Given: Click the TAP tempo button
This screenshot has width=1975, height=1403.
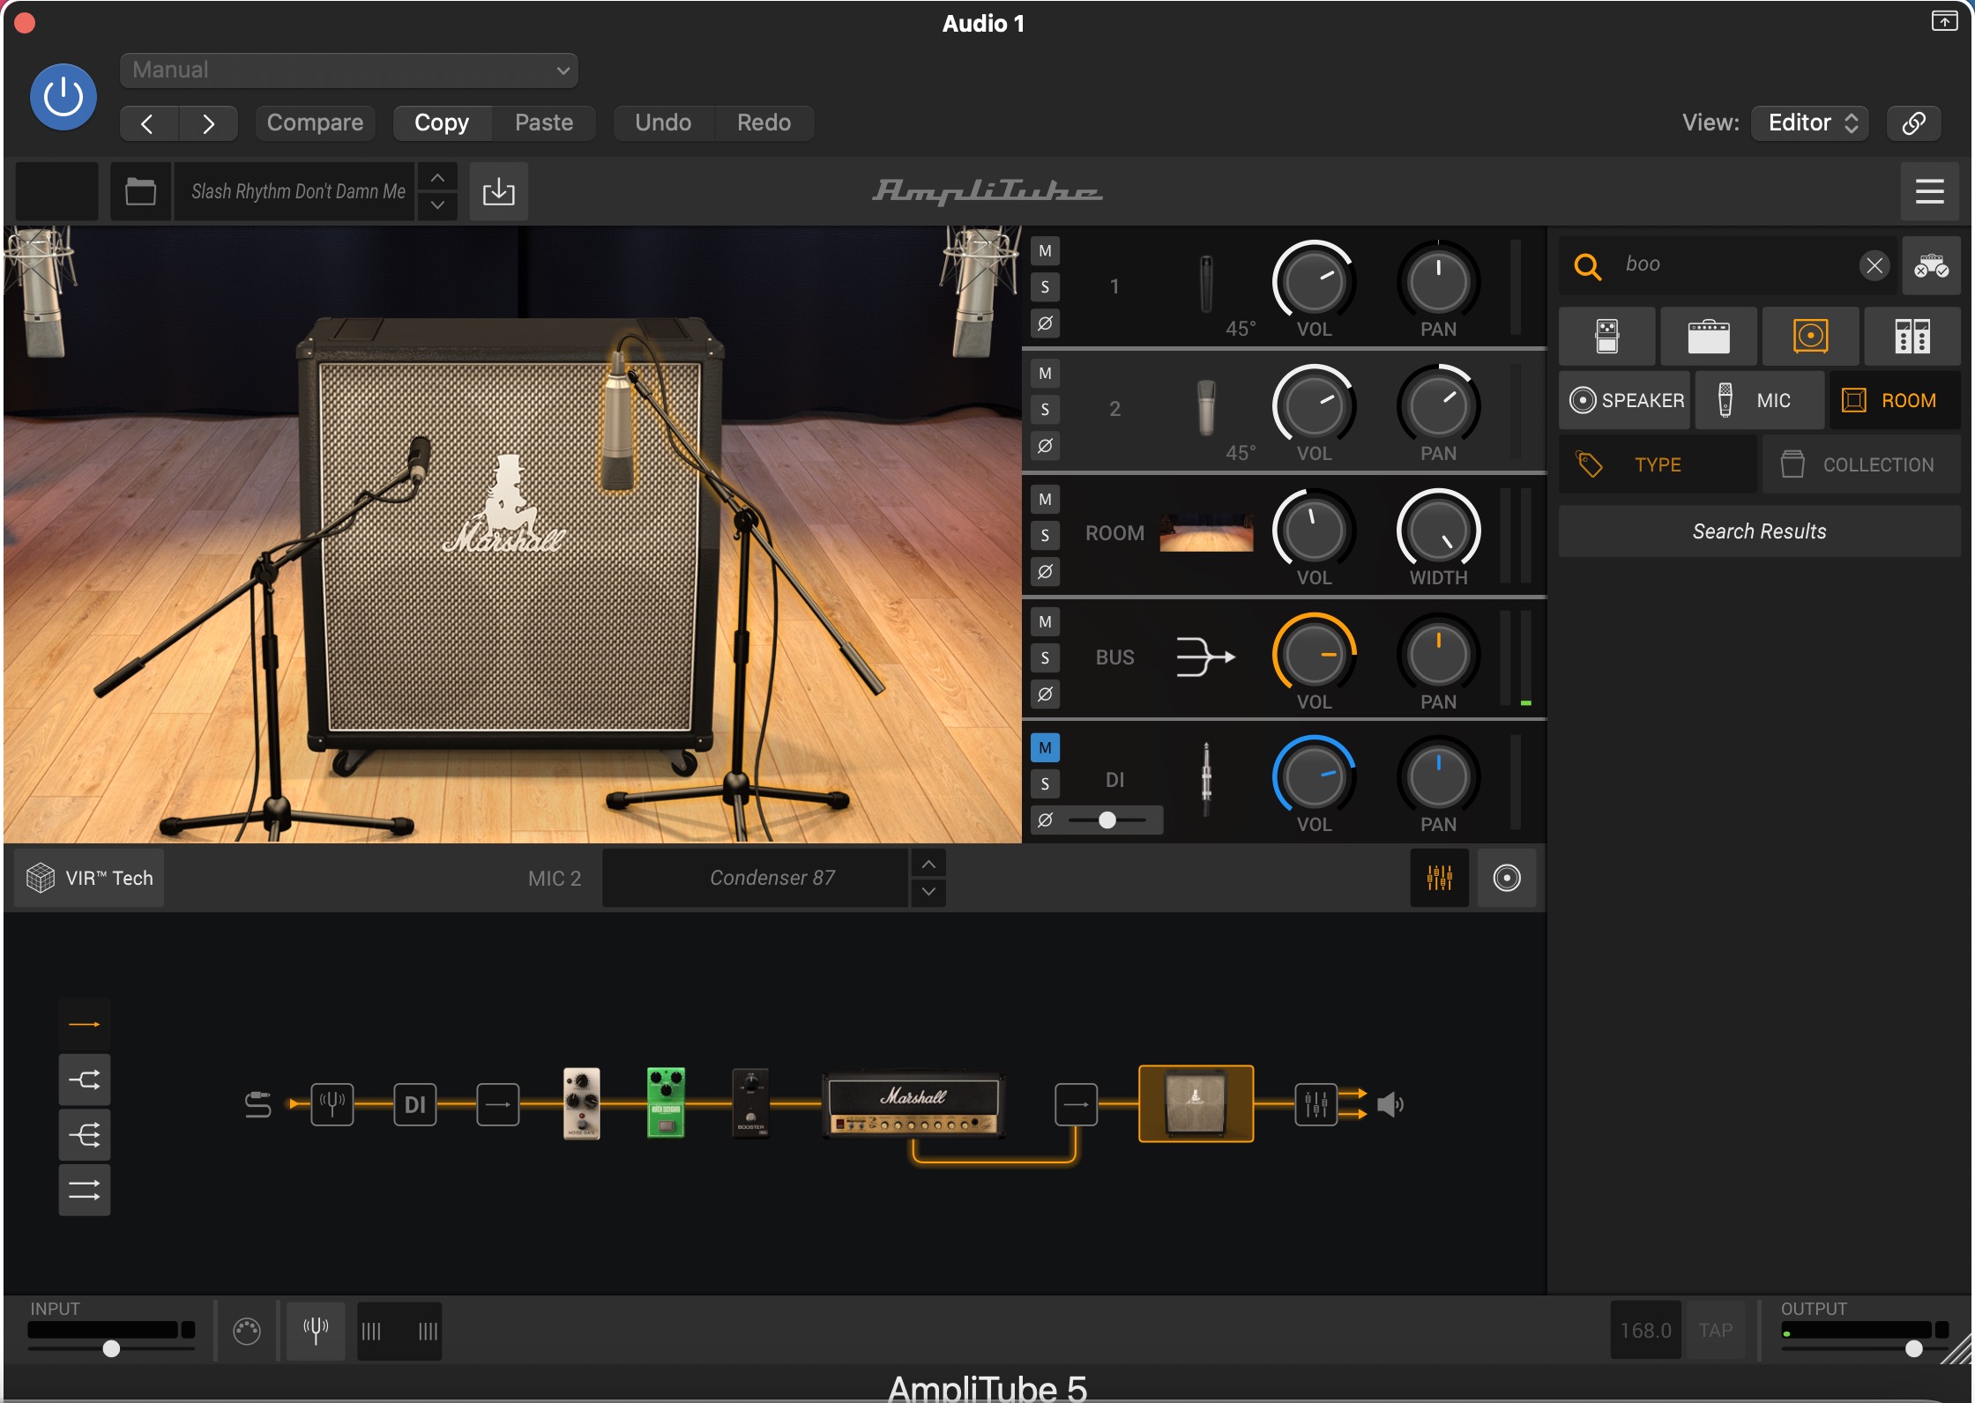Looking at the screenshot, I should [x=1716, y=1330].
